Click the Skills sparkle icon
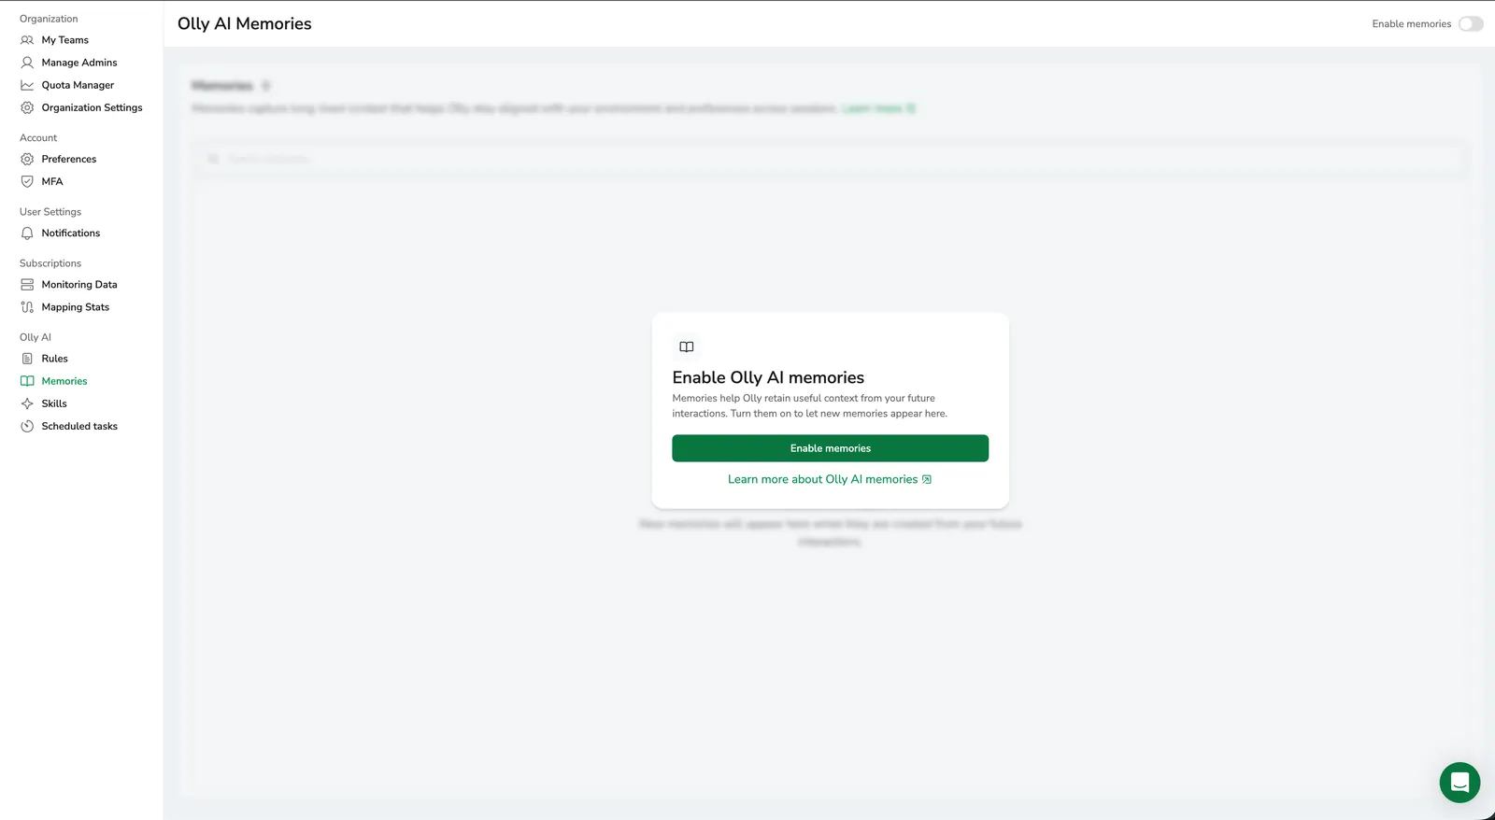 (27, 403)
